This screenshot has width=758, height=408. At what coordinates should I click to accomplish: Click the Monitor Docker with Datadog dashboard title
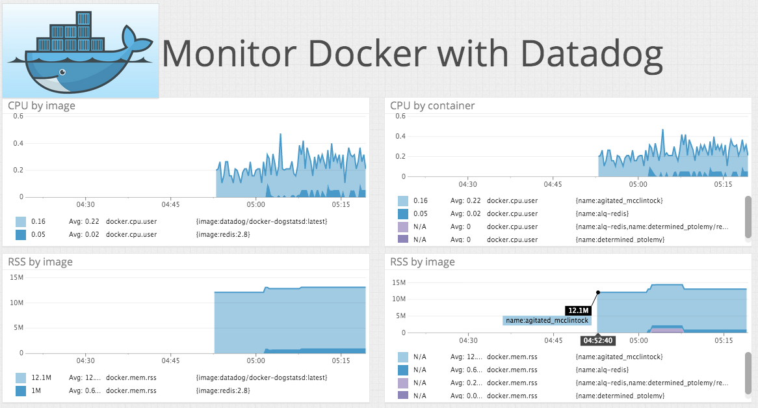pyautogui.click(x=414, y=54)
